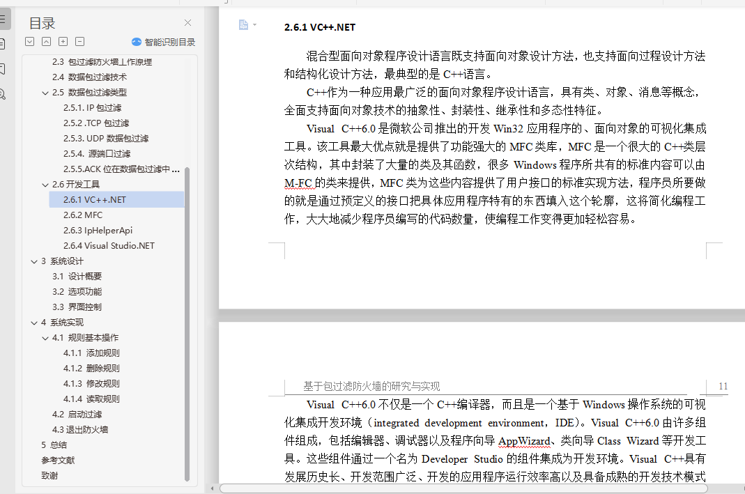Screen dimensions: 745x494
Task: Click the left arrow of horizontal scrollbar
Action: pos(212,488)
